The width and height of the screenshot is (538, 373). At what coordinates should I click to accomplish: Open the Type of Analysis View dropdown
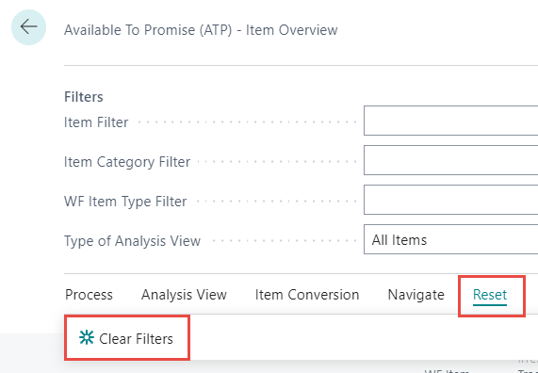point(451,239)
